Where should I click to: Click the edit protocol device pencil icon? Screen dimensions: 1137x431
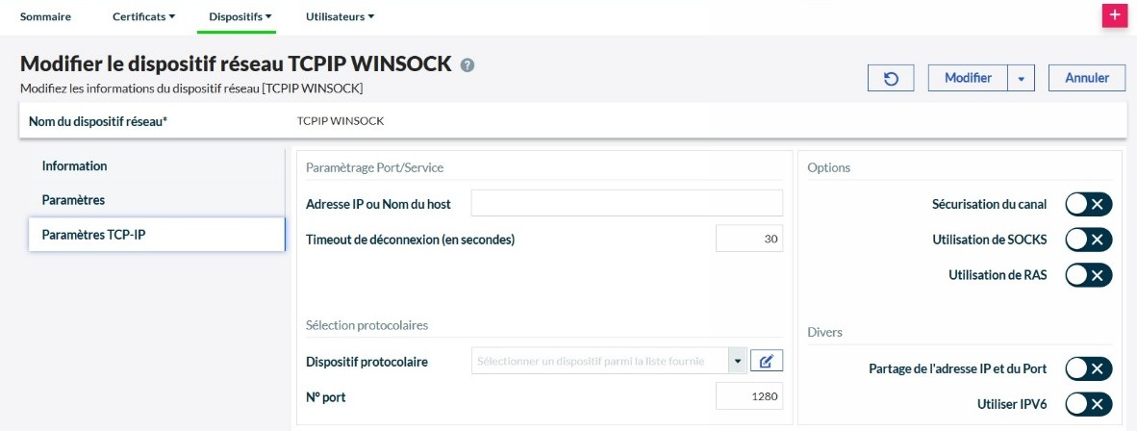767,361
